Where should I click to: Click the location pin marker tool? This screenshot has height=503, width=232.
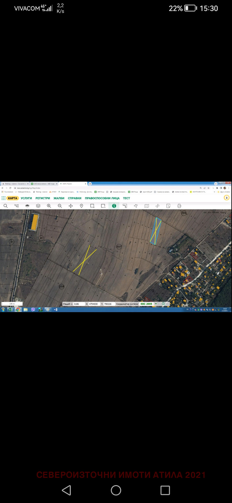(x=82, y=206)
